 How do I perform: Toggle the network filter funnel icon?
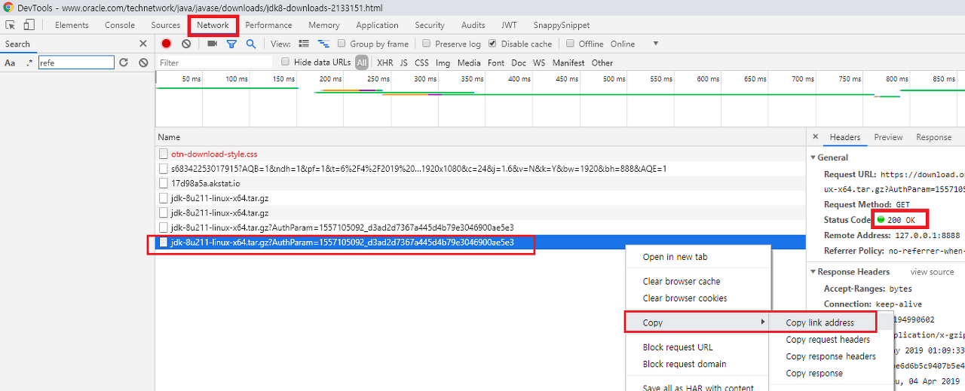231,44
